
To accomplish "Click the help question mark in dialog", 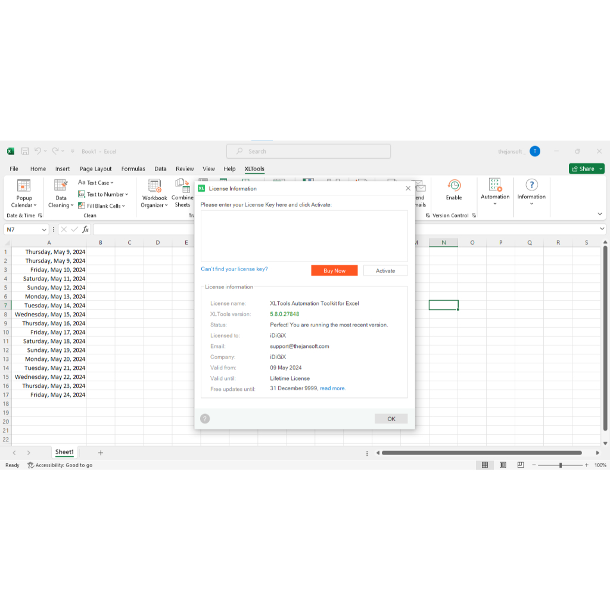I will tap(205, 419).
